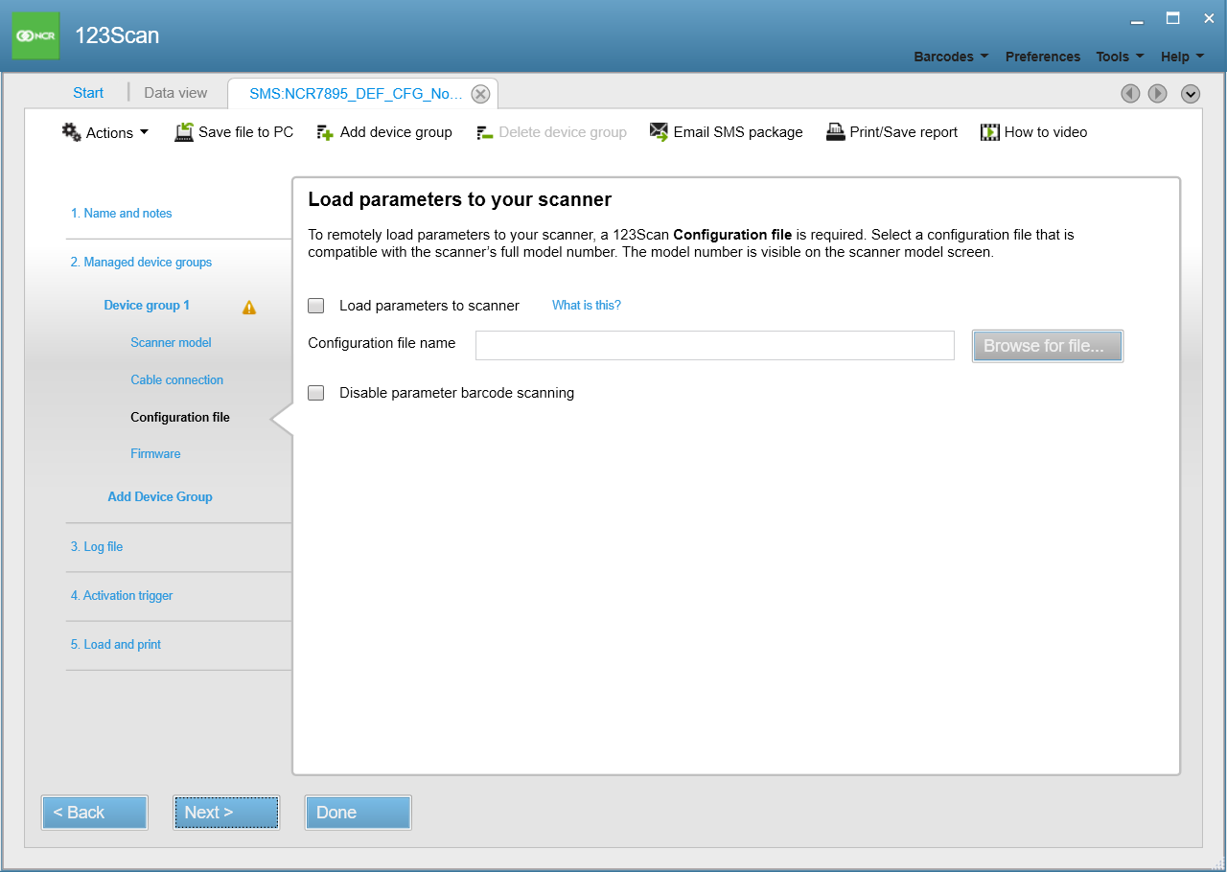Viewport: 1227px width, 872px height.
Task: Open the Help menu
Action: click(x=1182, y=57)
